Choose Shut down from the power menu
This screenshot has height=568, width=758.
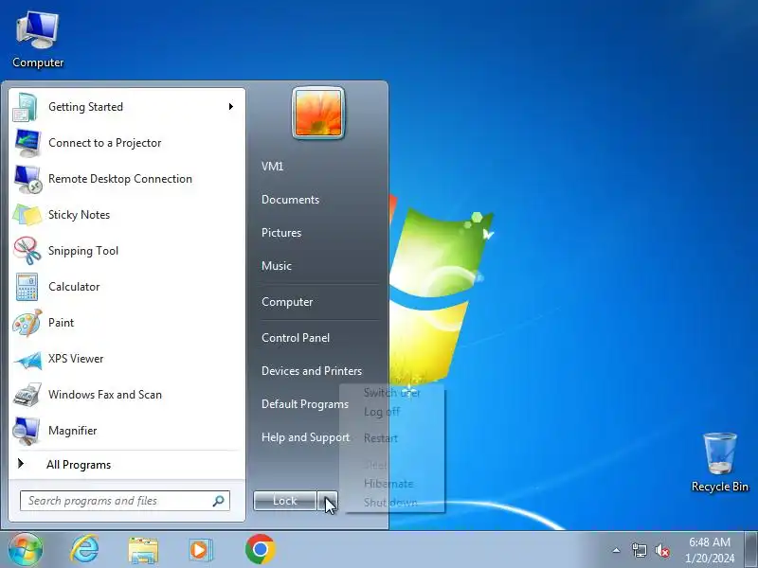click(x=390, y=503)
